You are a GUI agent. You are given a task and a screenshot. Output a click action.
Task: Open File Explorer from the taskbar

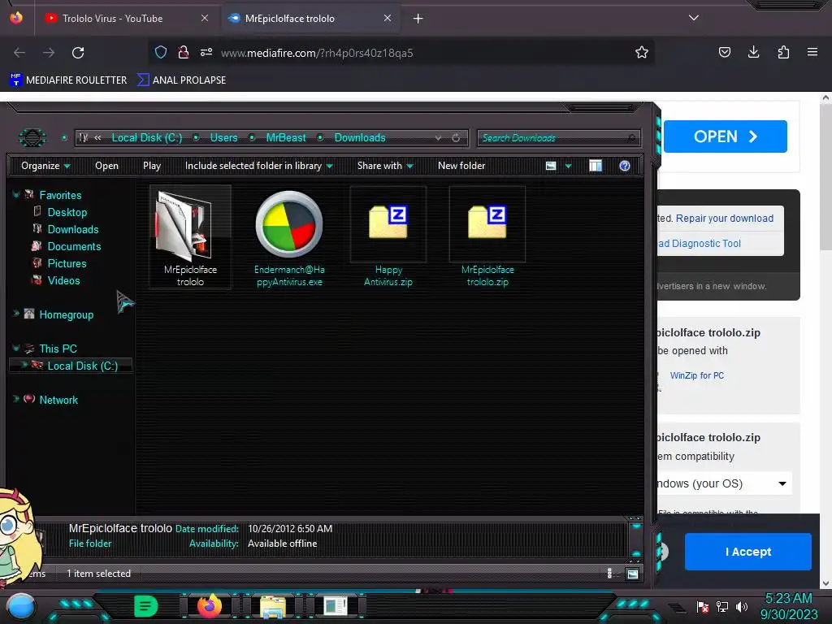(x=273, y=606)
